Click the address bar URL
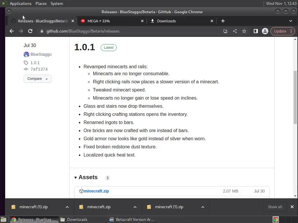298x223 pixels. (83, 31)
